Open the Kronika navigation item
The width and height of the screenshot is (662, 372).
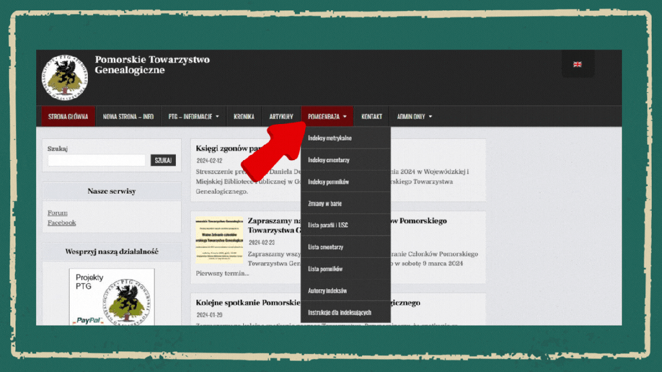(x=244, y=117)
